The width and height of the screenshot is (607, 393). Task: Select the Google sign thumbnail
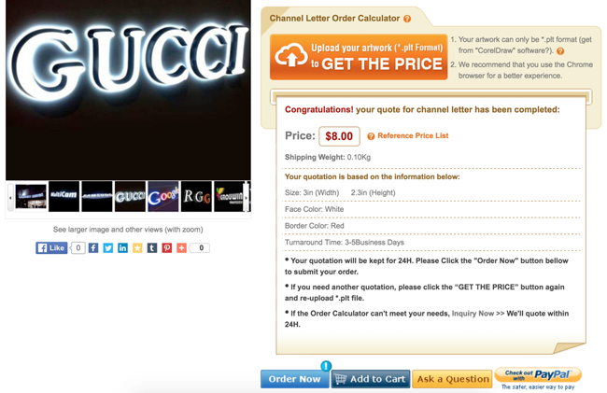tap(163, 196)
